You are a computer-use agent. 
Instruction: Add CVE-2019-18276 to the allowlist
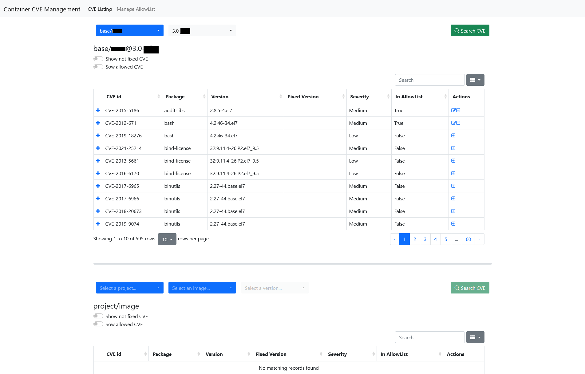(453, 135)
